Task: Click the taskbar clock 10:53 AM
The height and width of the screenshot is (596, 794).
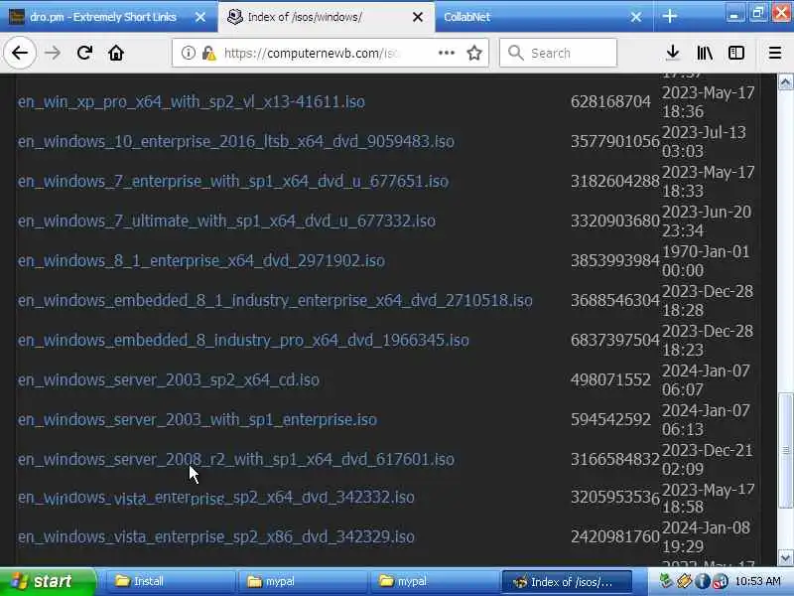Action: [x=758, y=581]
